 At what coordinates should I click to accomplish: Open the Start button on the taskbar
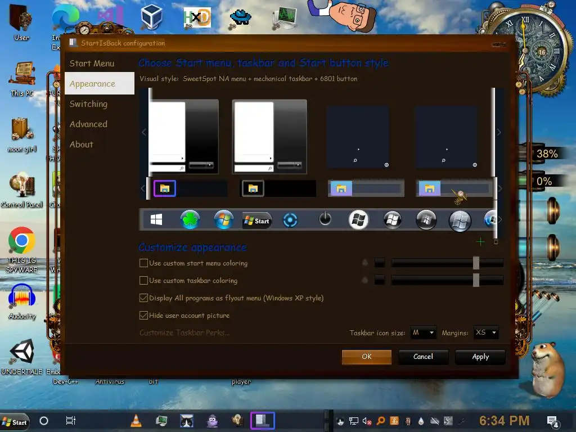coord(15,422)
